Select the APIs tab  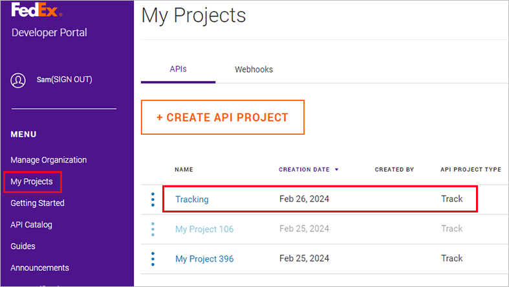(178, 69)
